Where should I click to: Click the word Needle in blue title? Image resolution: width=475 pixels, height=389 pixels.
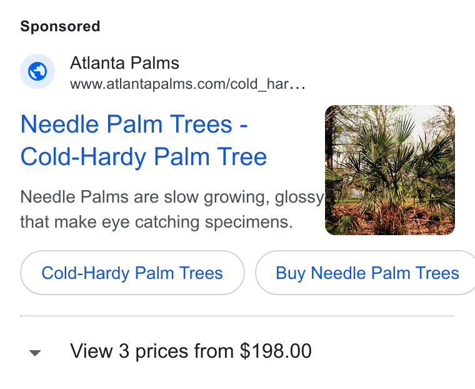pyautogui.click(x=59, y=124)
